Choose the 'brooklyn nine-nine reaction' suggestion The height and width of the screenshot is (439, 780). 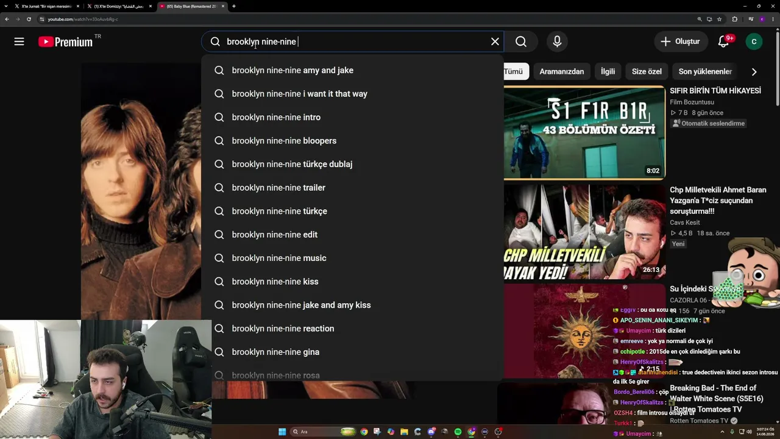coord(352,329)
